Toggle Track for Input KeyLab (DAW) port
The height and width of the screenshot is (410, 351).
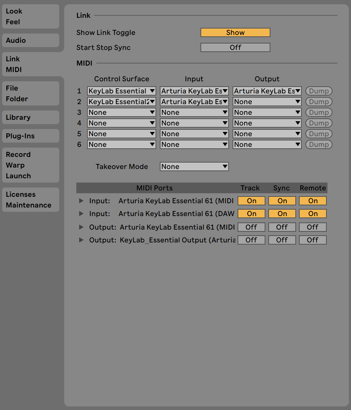pos(251,214)
